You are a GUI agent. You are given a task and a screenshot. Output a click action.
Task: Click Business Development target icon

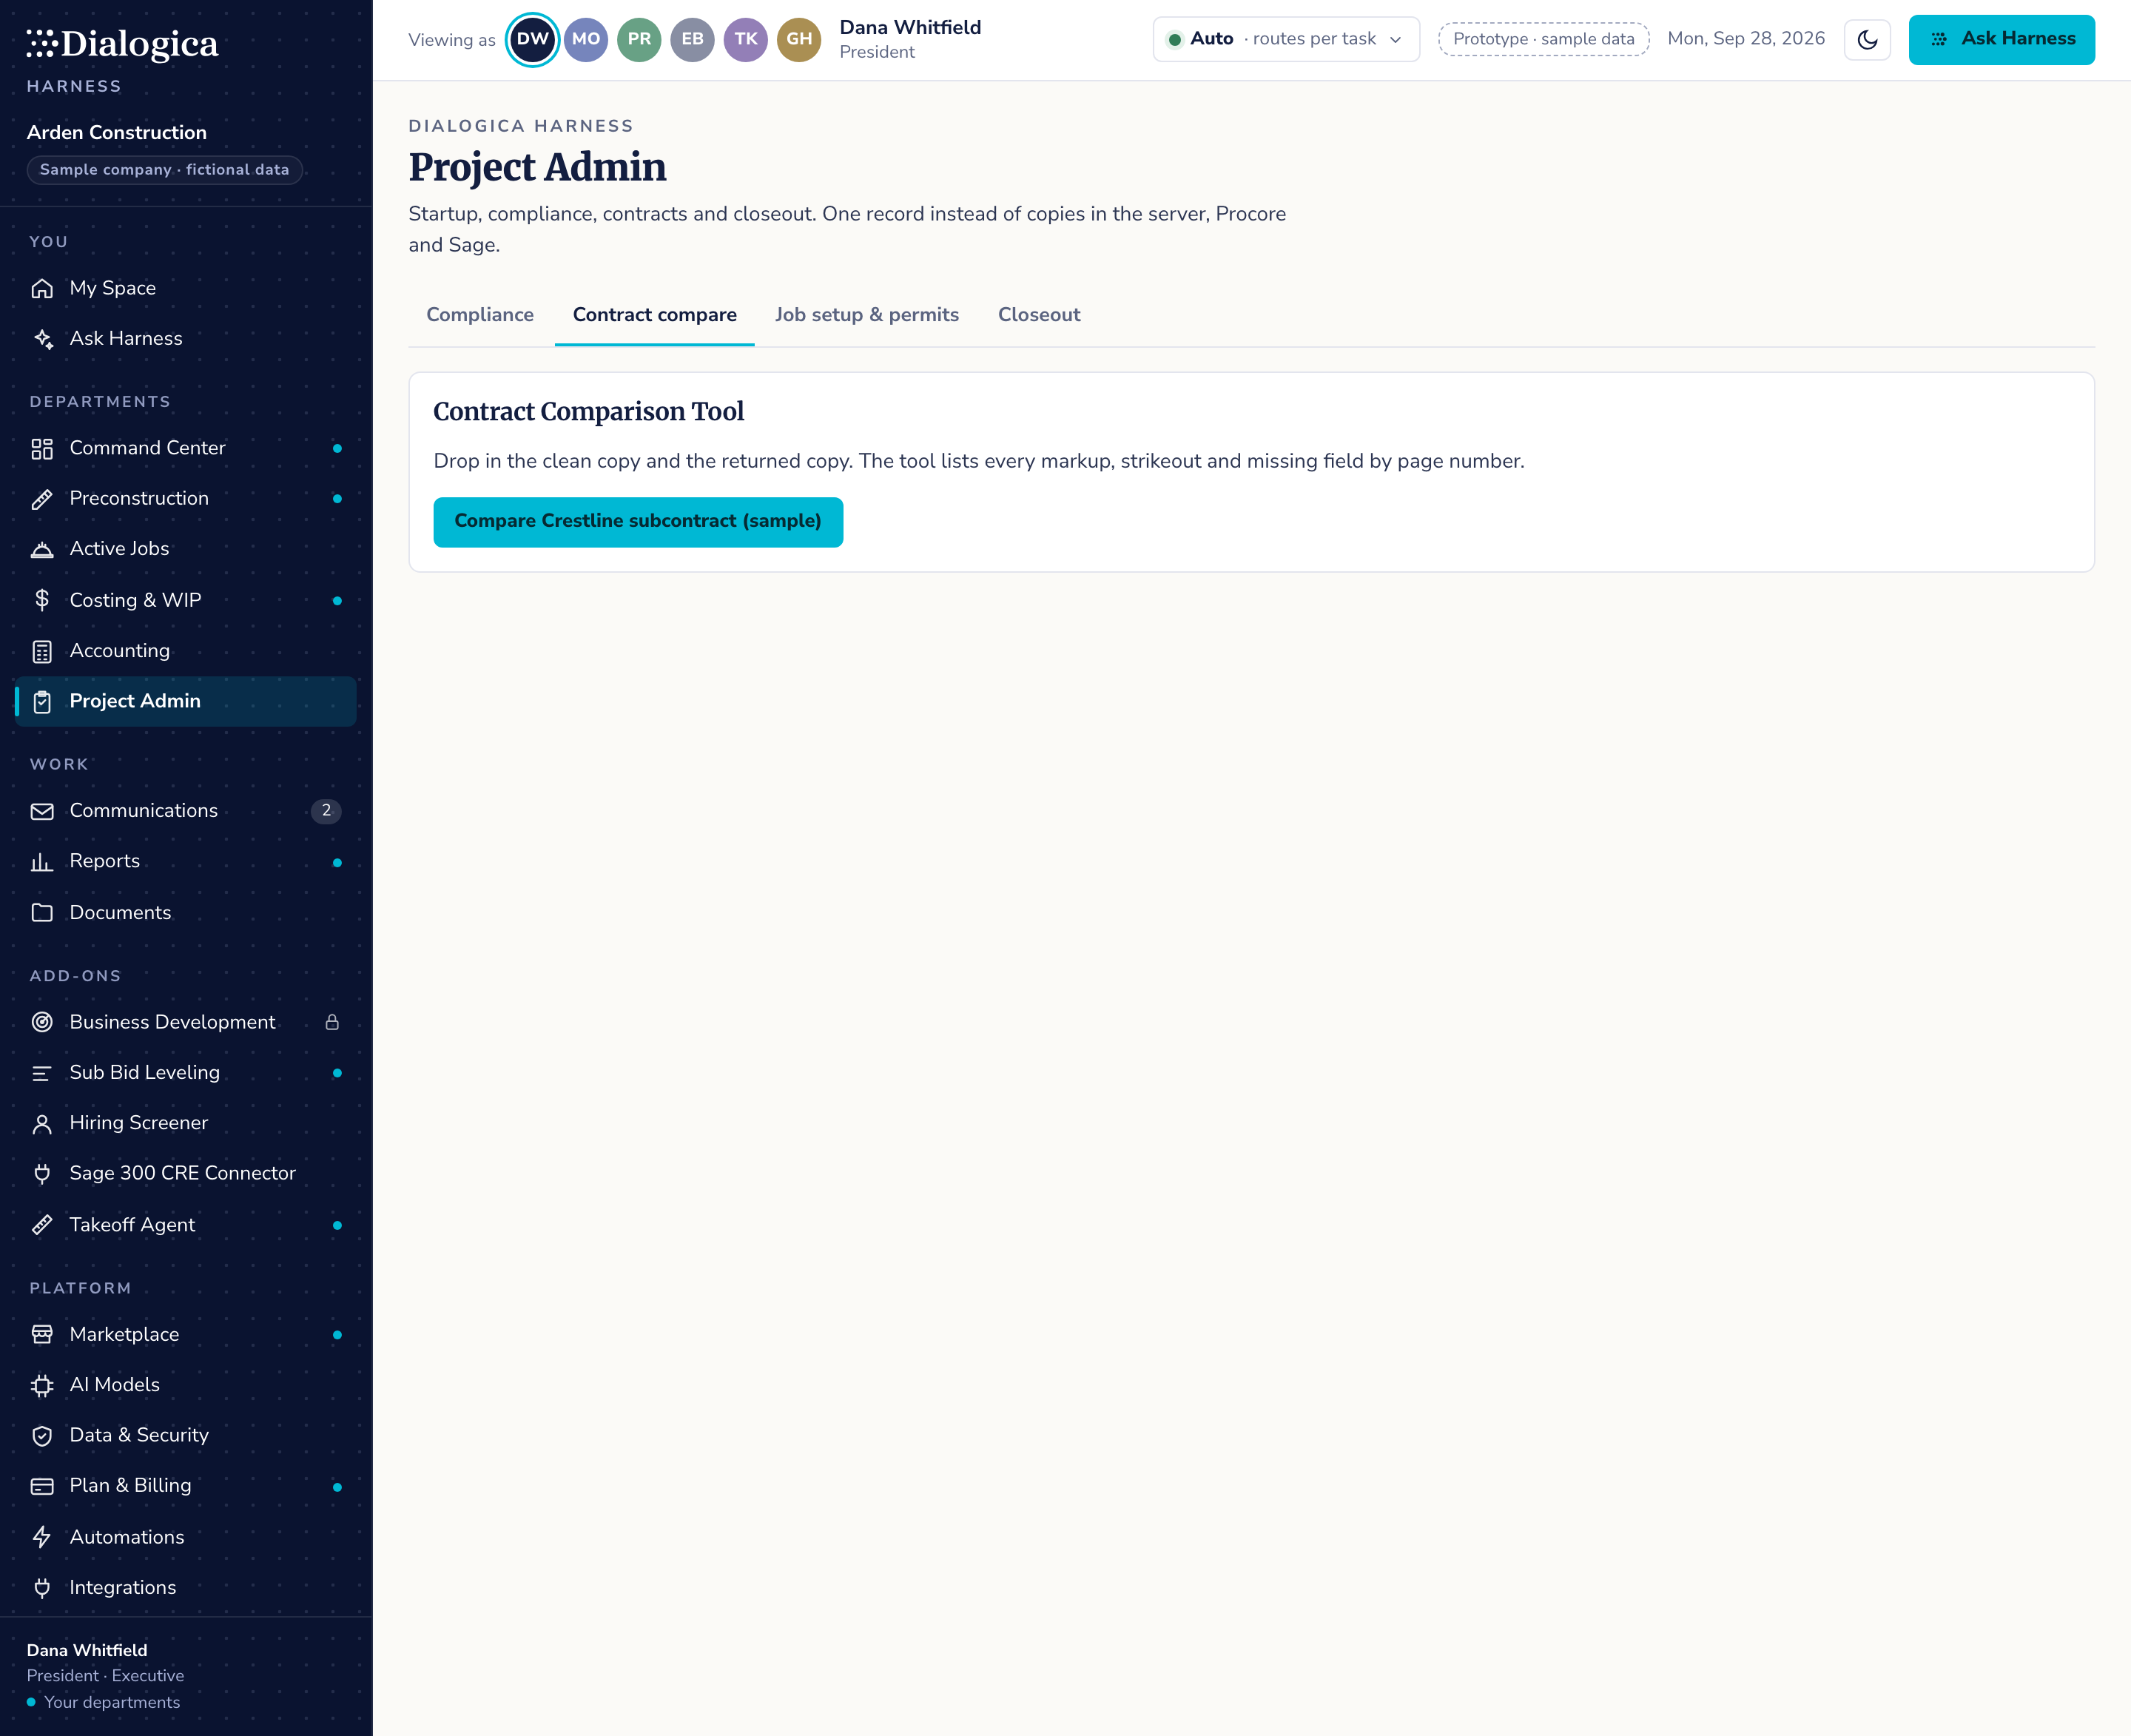[x=42, y=1022]
